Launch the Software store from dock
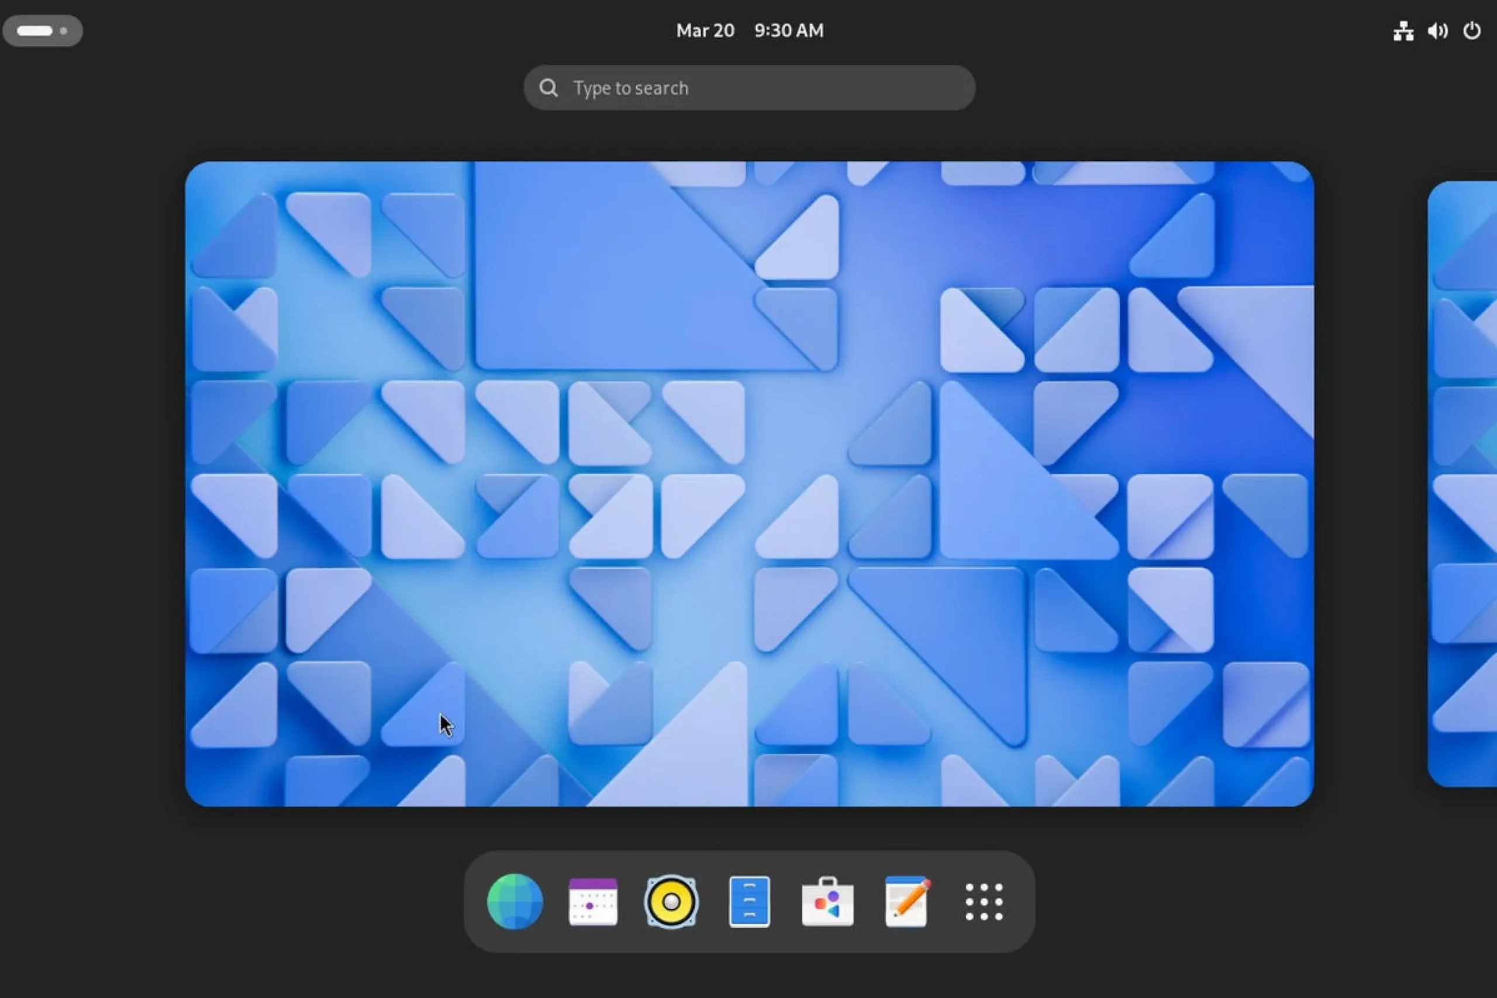This screenshot has height=998, width=1497. click(827, 902)
